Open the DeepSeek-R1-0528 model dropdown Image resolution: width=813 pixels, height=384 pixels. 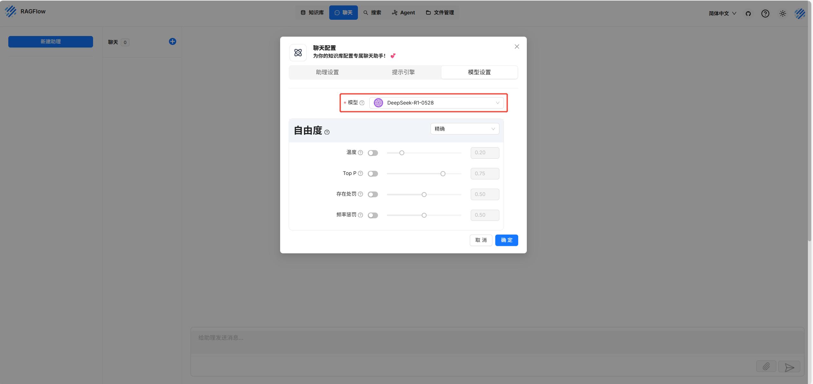[436, 103]
